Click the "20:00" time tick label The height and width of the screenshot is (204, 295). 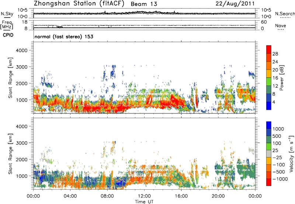218,196
